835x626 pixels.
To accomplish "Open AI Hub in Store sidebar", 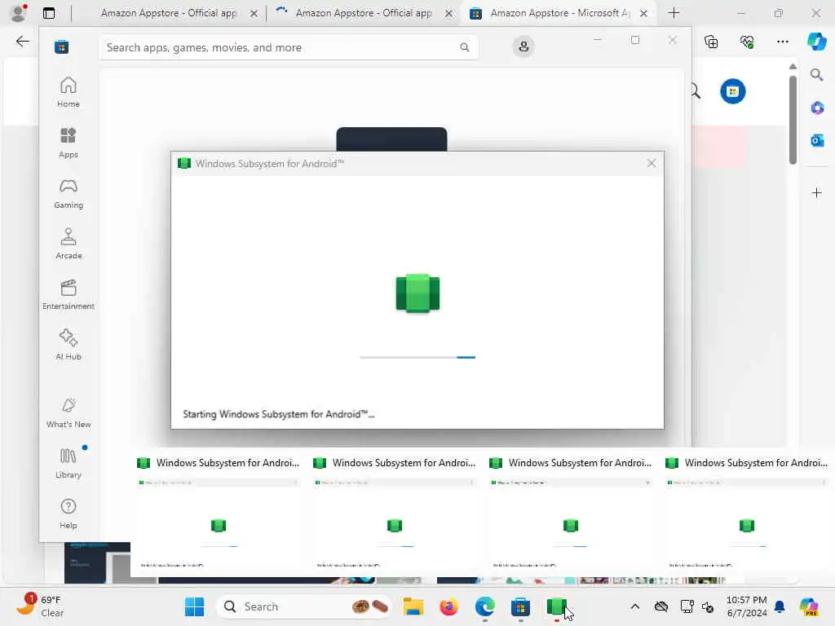I will (68, 346).
